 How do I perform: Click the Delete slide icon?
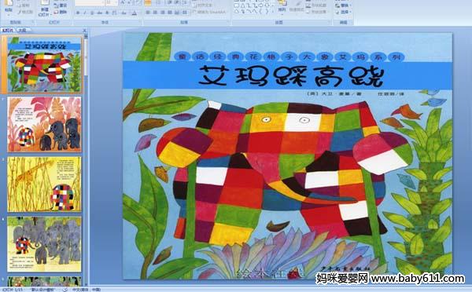(60, 12)
